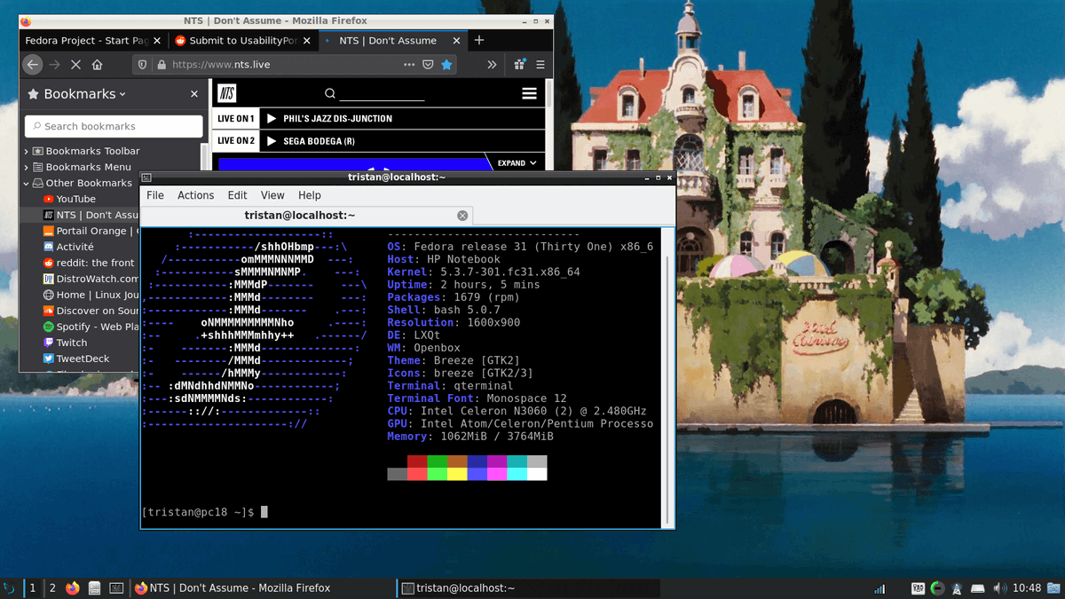
Task: Click in the Search bookmarks field
Action: point(114,126)
